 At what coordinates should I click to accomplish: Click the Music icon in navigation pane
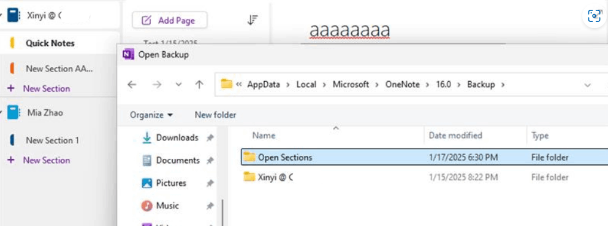[x=146, y=206]
